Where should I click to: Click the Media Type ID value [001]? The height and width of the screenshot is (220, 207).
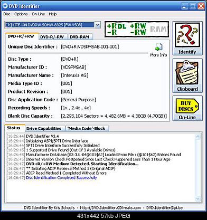(67, 83)
